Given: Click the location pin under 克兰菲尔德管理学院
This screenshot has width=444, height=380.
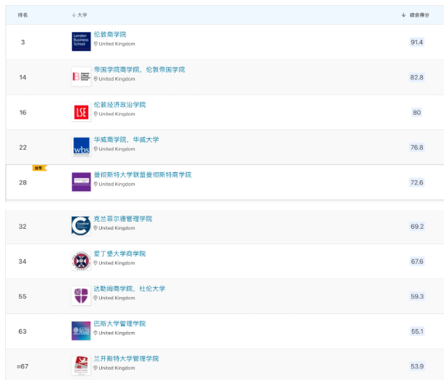Looking at the screenshot, I should click(95, 228).
